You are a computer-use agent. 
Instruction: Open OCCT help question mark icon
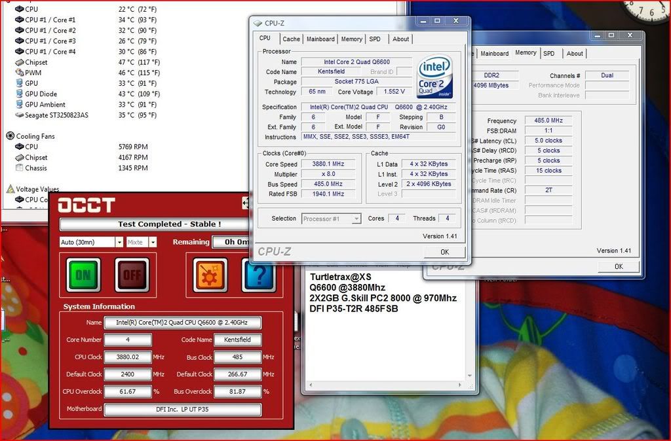[258, 275]
